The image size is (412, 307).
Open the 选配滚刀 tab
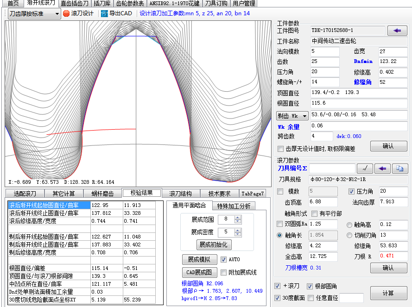tap(25, 194)
